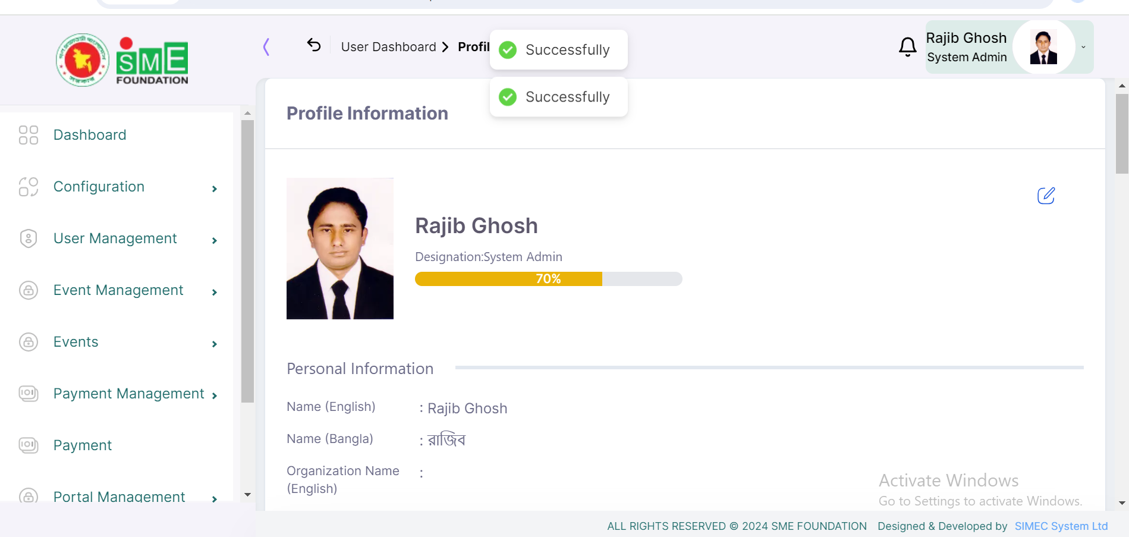Click the SME Foundation logo
Viewport: 1129px width, 537px height.
152,61
